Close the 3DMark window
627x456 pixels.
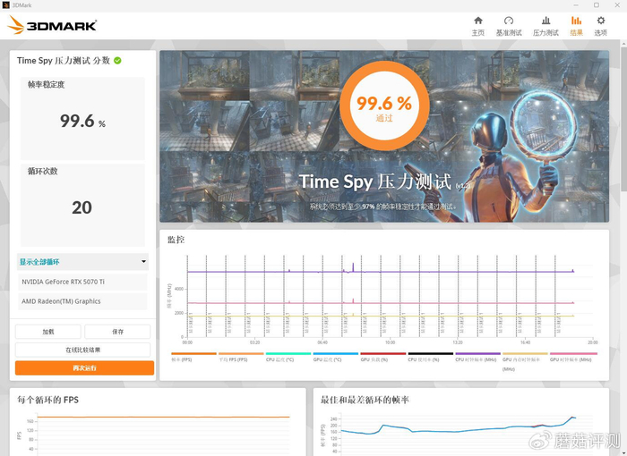[617, 5]
